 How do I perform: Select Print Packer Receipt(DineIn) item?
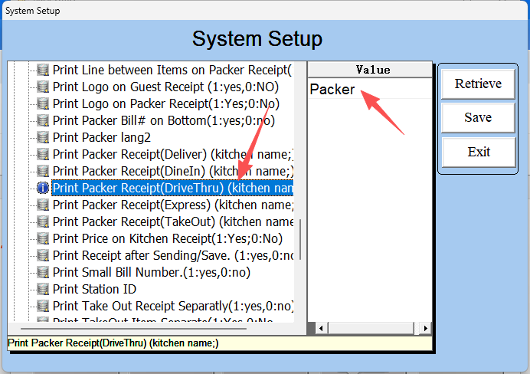pyautogui.click(x=172, y=171)
